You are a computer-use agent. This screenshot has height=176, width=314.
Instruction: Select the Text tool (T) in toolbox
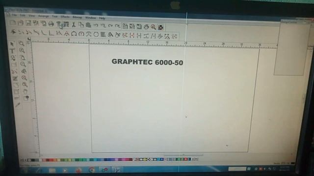point(12,51)
